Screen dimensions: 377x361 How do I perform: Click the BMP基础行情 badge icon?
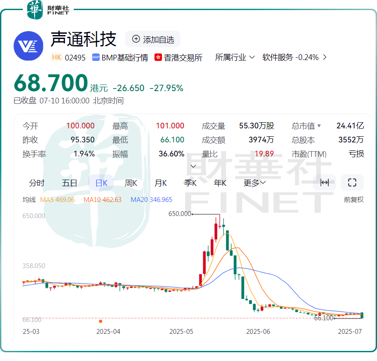(96, 57)
